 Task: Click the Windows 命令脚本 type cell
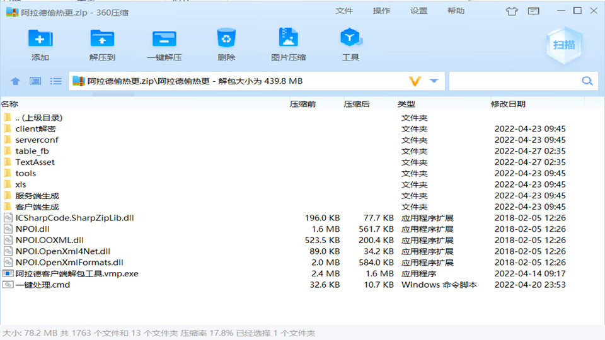439,285
